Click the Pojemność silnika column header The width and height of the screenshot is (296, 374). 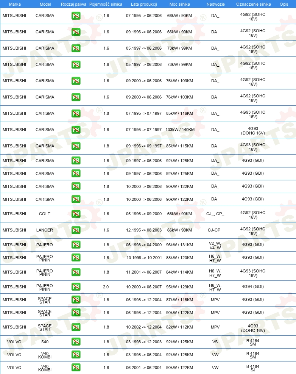point(106,4)
